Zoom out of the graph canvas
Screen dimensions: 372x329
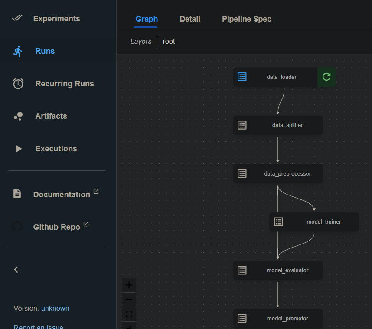[x=129, y=300]
